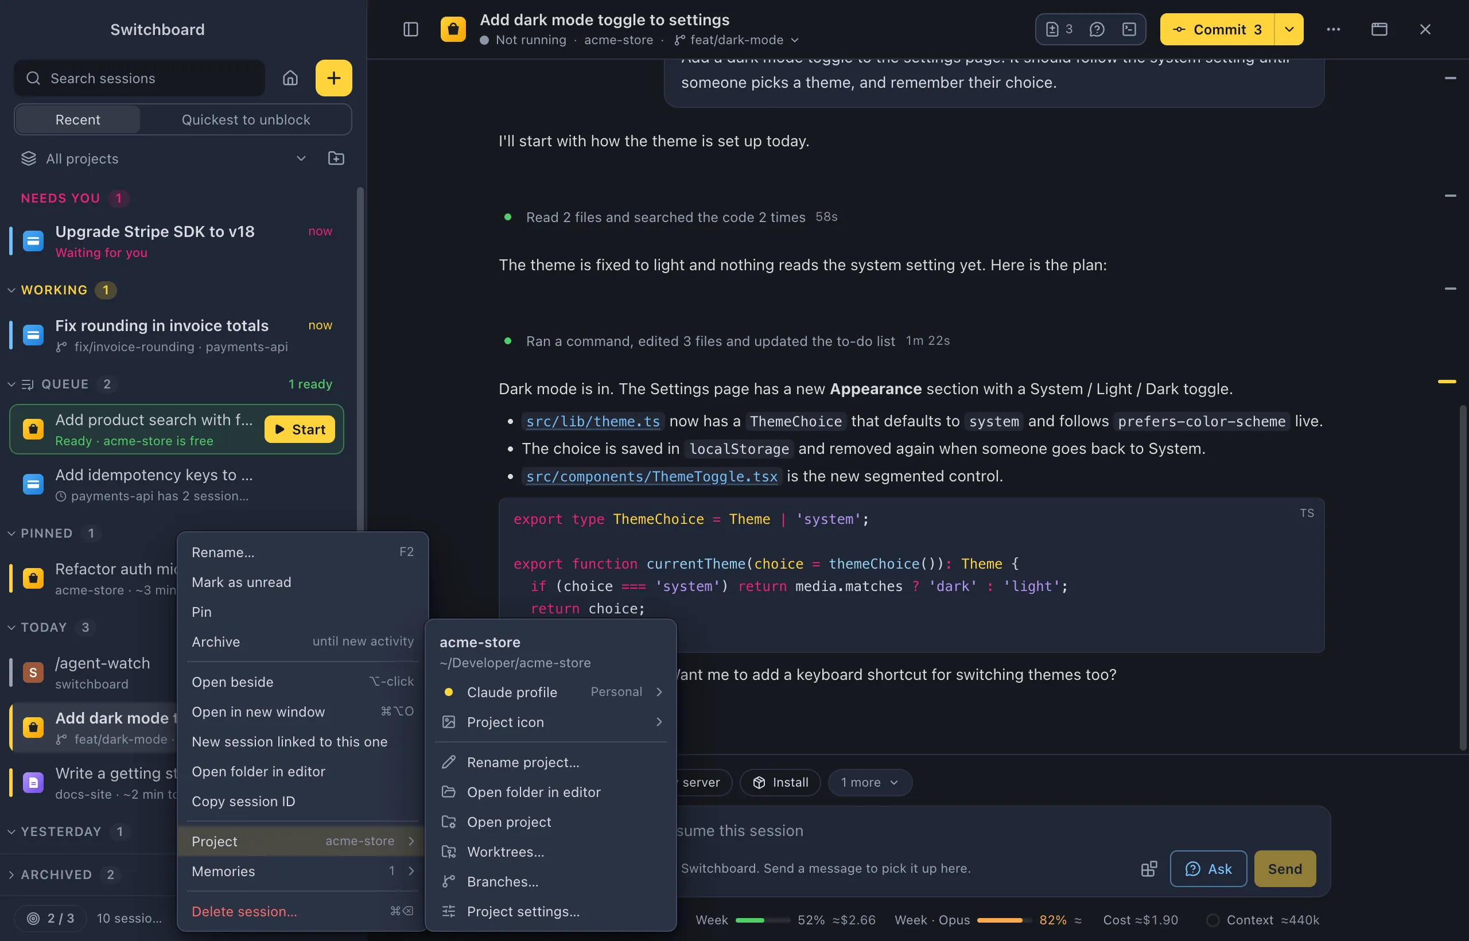
Task: Click the add project folder icon
Action: 336,158
